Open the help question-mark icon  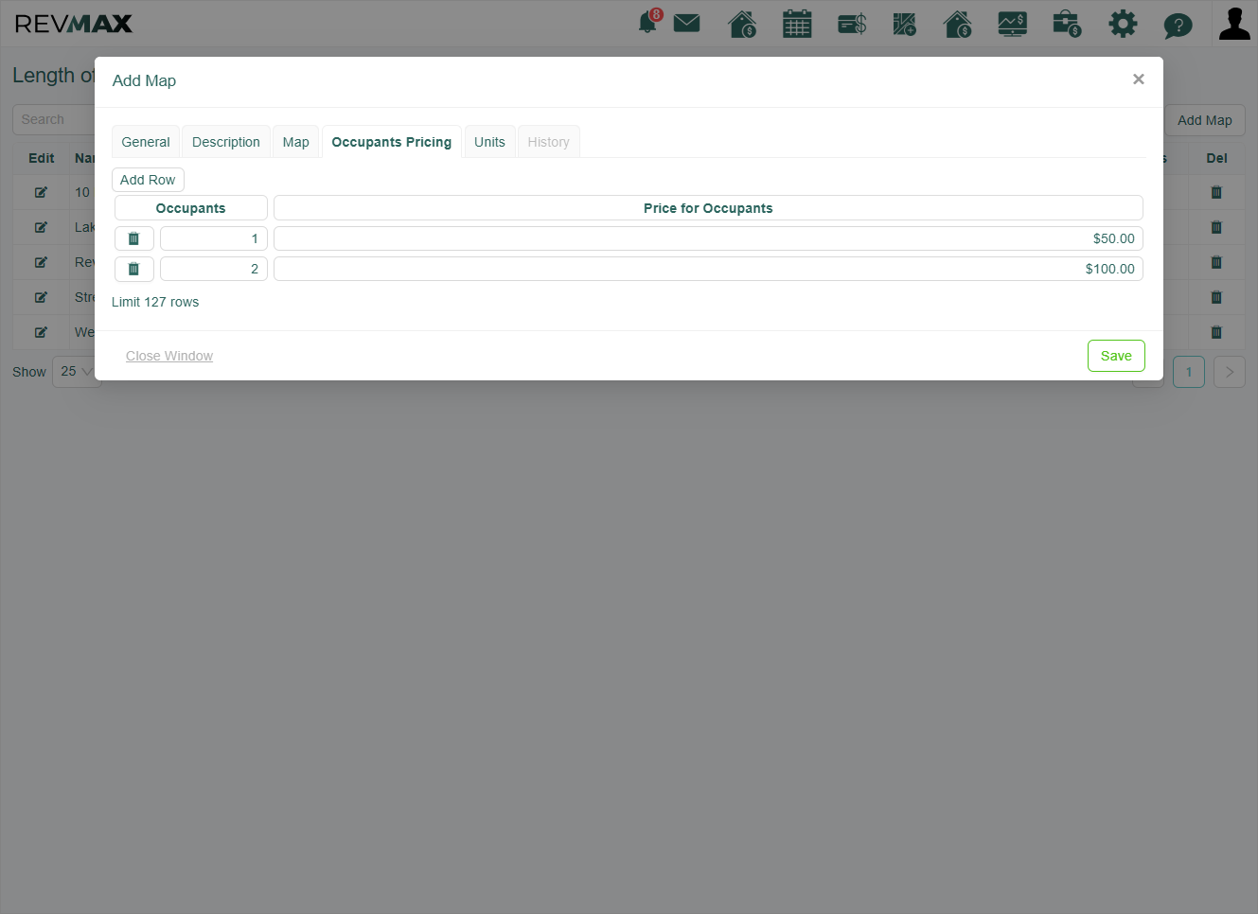1178,25
